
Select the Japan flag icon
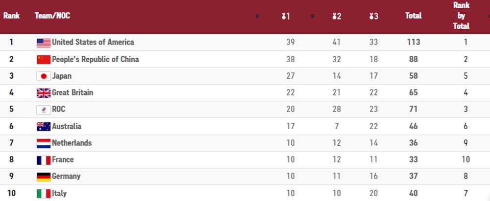click(x=44, y=76)
